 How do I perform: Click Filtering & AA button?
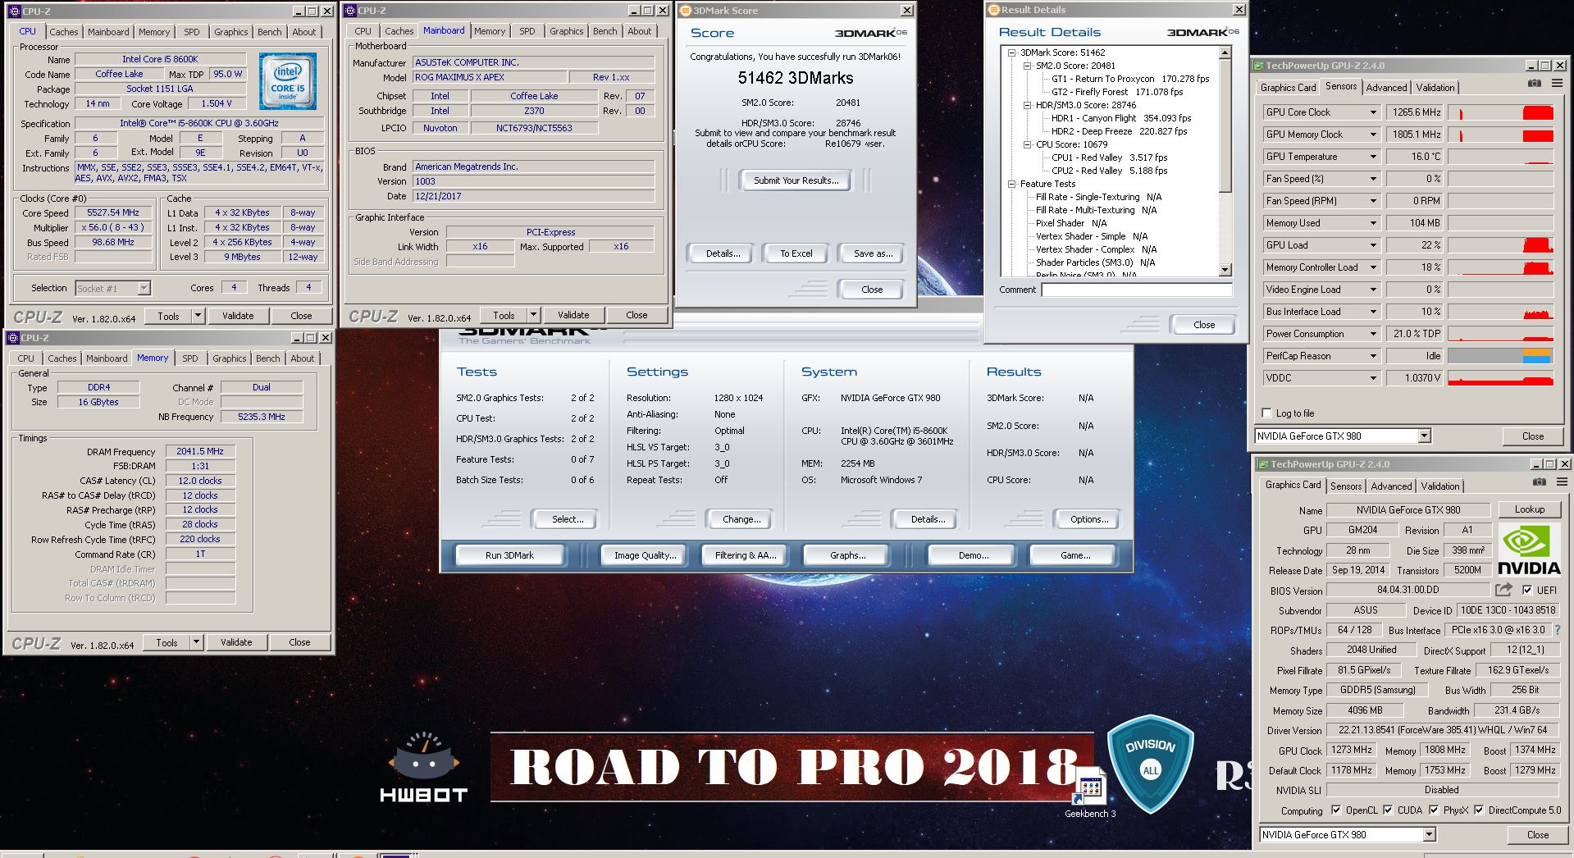[x=745, y=555]
